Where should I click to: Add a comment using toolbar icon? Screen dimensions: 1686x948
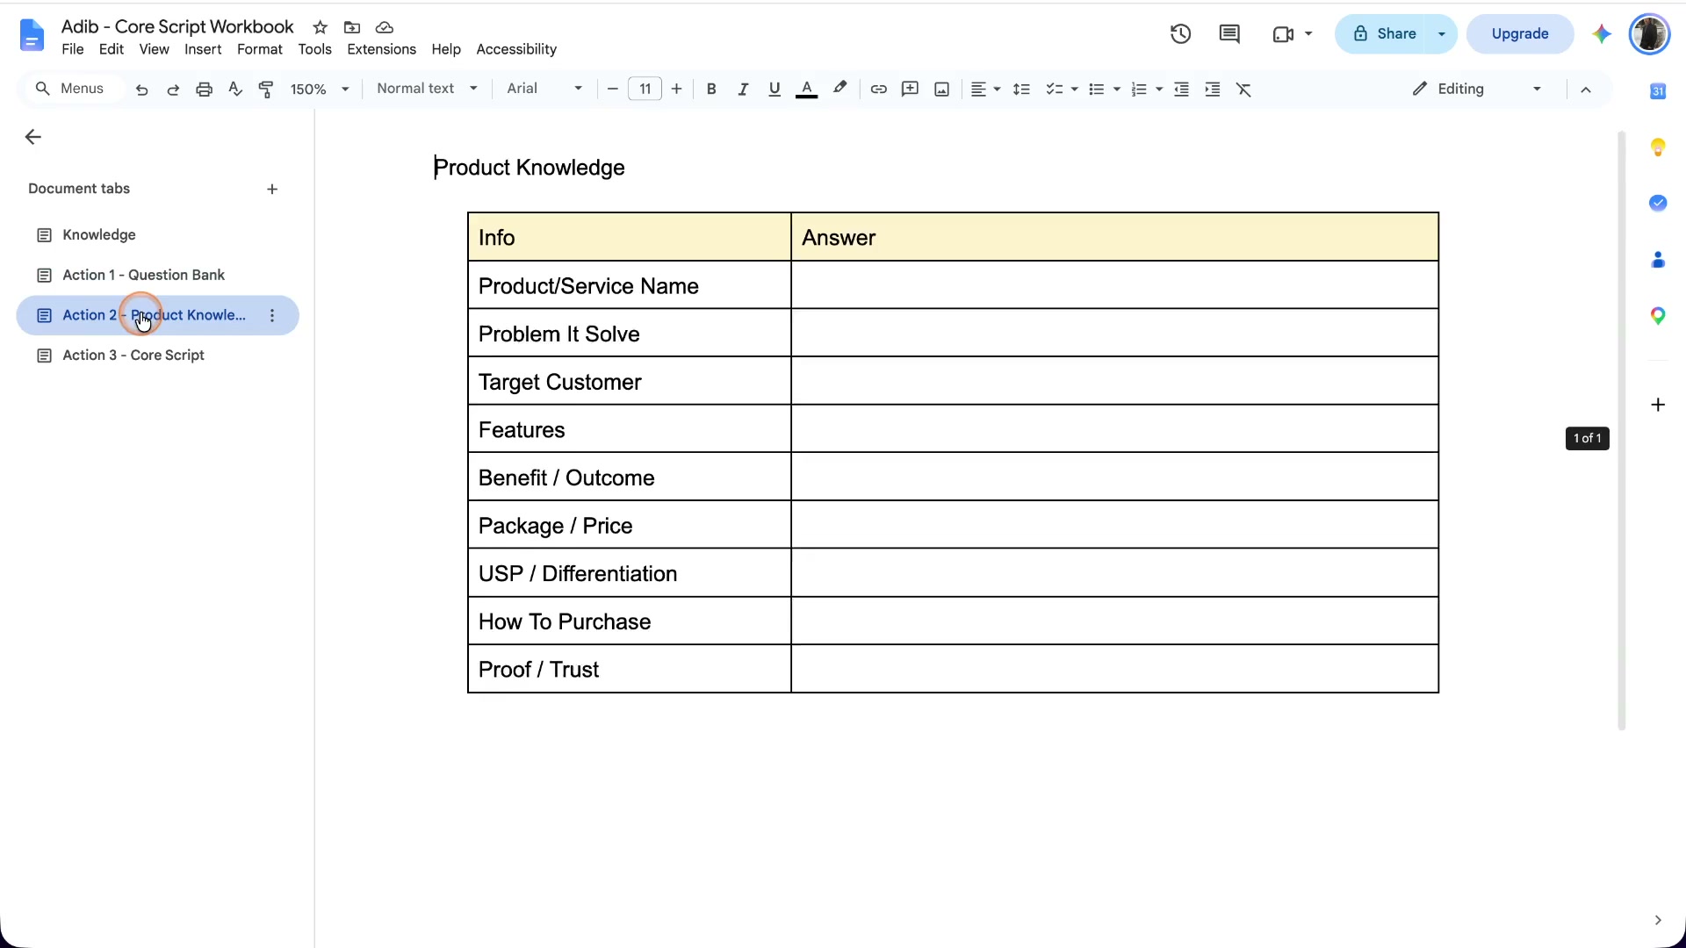pos(910,90)
